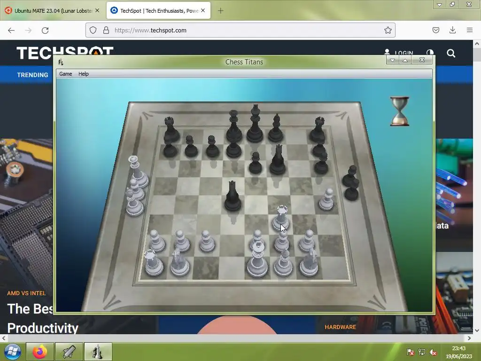Viewport: 481px width, 361px height.
Task: Click the network tray icon
Action: [422, 352]
